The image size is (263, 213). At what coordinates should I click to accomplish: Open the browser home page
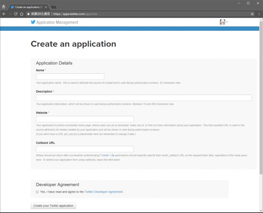pyautogui.click(x=22, y=14)
